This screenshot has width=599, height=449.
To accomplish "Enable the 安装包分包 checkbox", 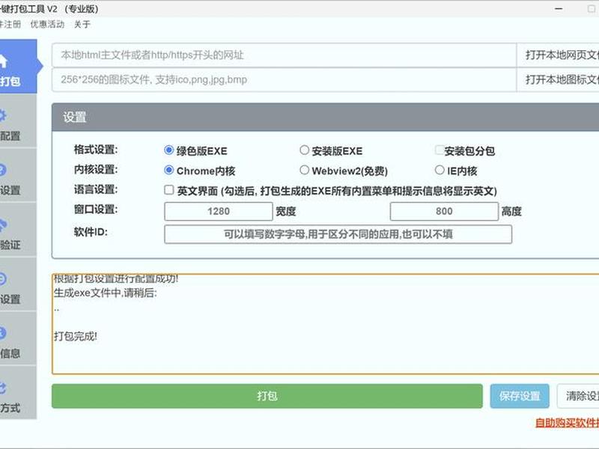I will click(x=440, y=150).
